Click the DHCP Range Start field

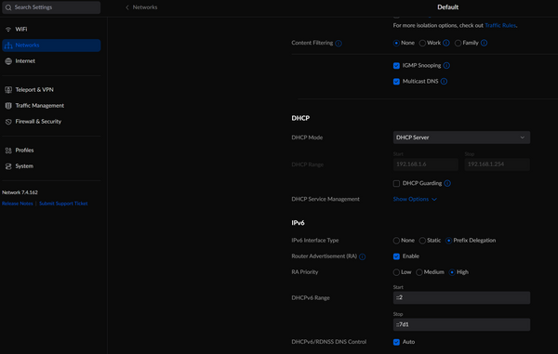tap(426, 164)
